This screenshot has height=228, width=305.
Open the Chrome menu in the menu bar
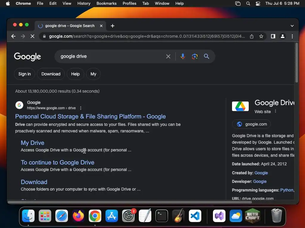(23, 4)
